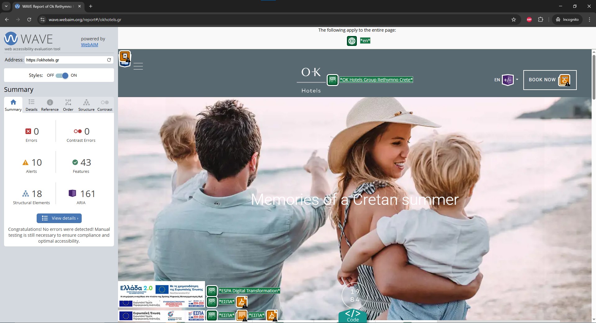Bookmark this page with the star icon
This screenshot has width=596, height=323.
[514, 20]
